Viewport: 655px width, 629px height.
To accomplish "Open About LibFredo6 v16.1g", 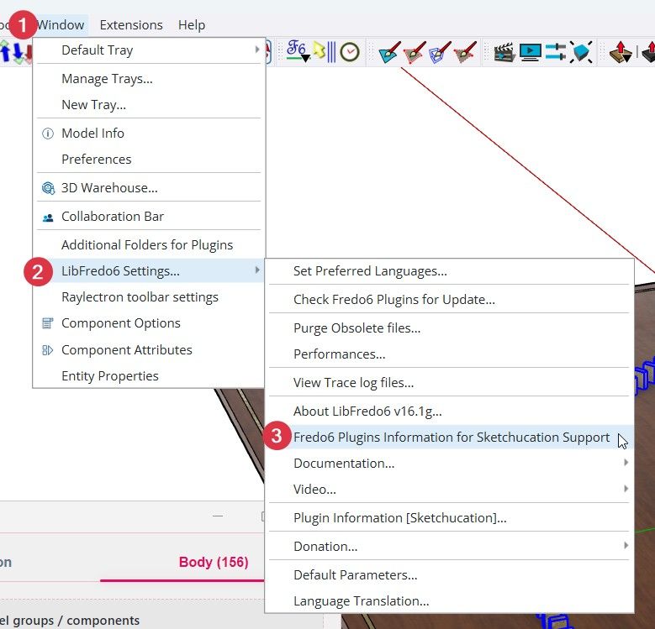I will click(449, 411).
